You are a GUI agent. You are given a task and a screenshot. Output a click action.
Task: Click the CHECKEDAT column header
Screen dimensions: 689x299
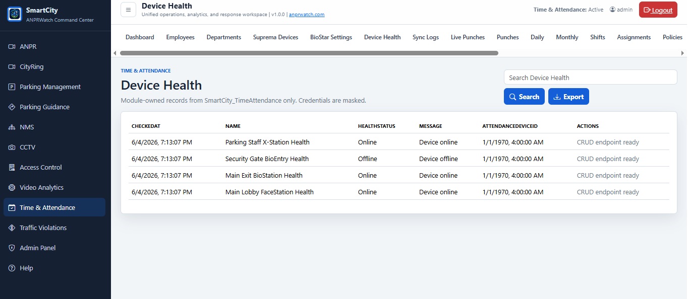[x=146, y=126]
